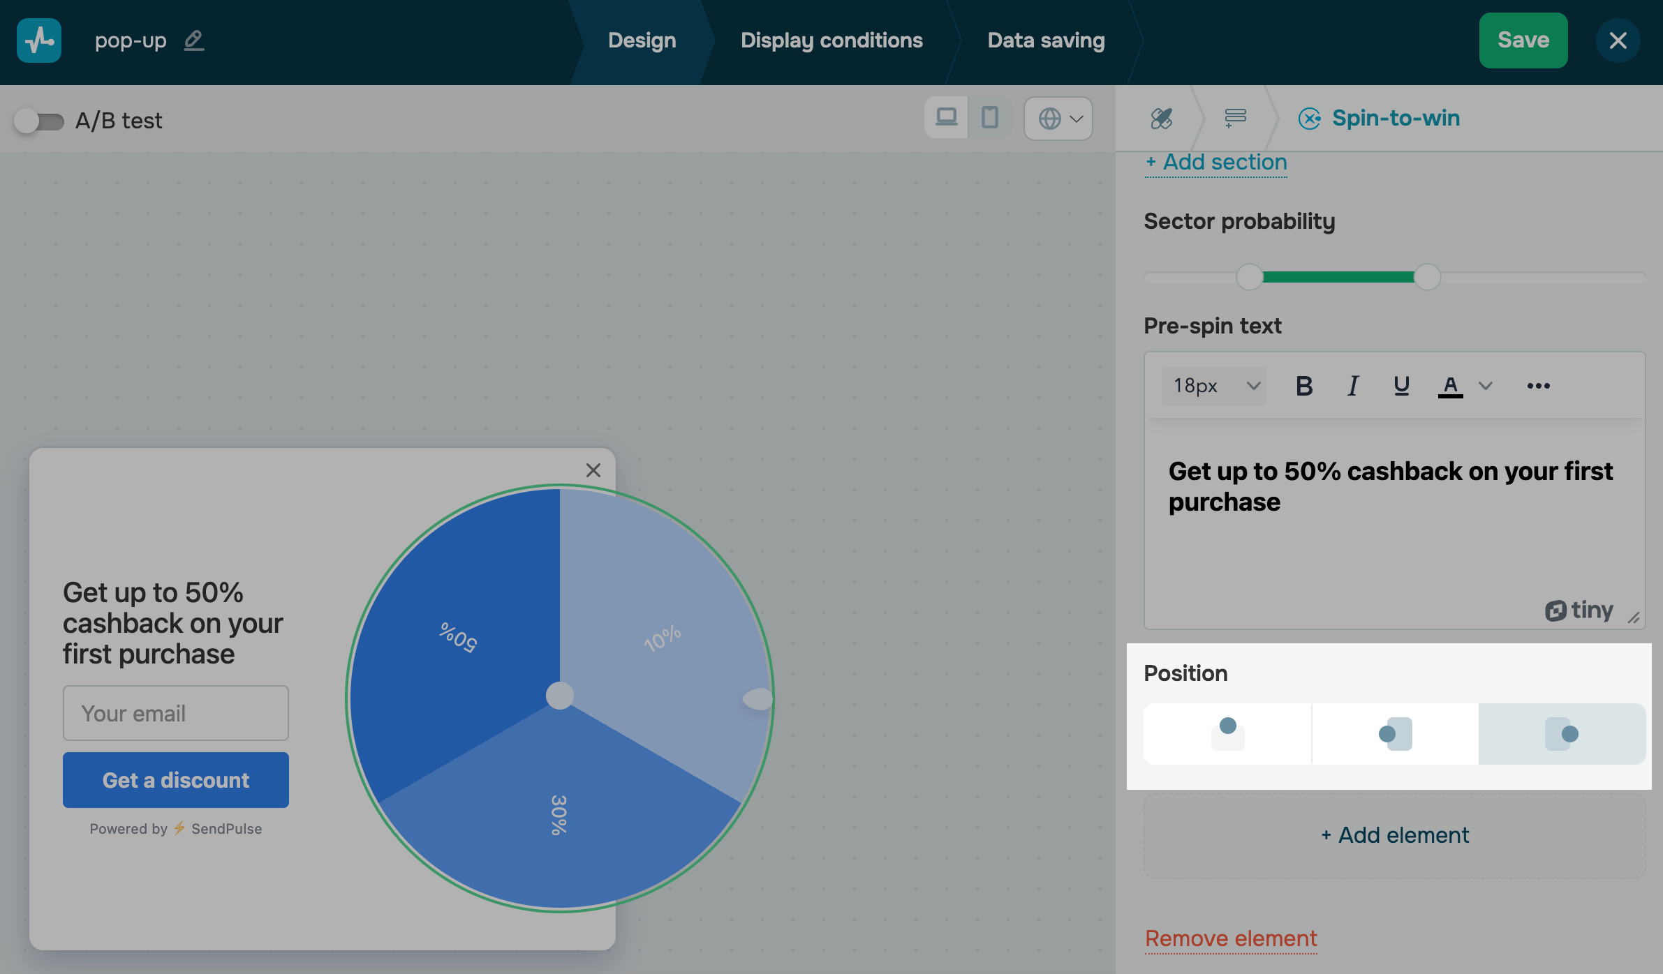The height and width of the screenshot is (974, 1663).
Task: Expand the text color dropdown arrow
Action: [x=1486, y=386]
